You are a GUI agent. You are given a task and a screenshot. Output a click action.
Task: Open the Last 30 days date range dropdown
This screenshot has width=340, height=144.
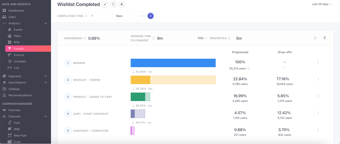pos(322,4)
